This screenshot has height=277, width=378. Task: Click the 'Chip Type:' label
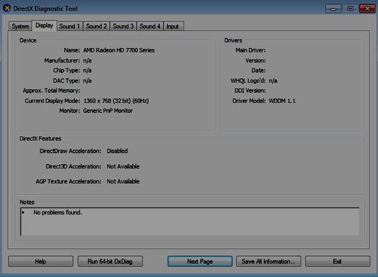67,70
